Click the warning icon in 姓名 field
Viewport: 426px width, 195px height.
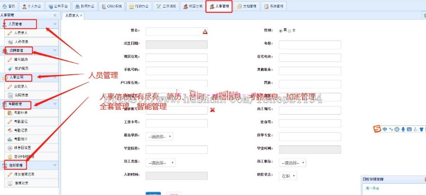pos(205,32)
